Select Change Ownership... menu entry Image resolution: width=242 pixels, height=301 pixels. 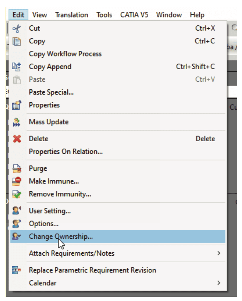click(x=118, y=237)
